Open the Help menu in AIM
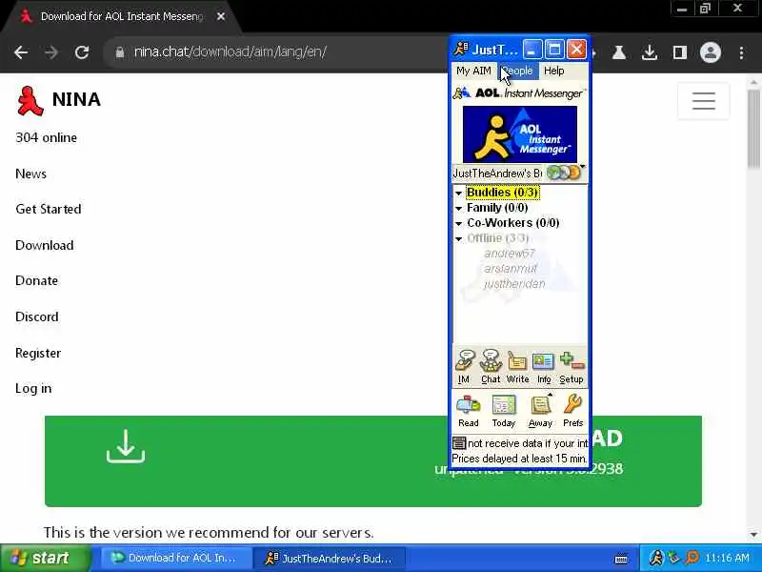The height and width of the screenshot is (572, 762). (553, 71)
